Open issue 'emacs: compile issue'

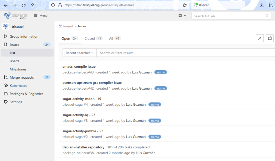click(79, 67)
